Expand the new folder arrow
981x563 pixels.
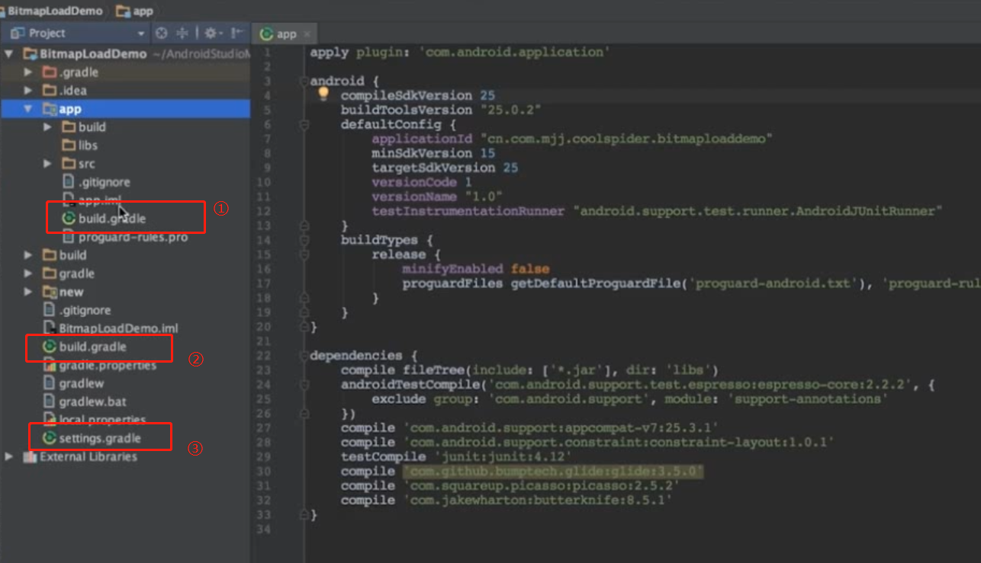pyautogui.click(x=28, y=292)
